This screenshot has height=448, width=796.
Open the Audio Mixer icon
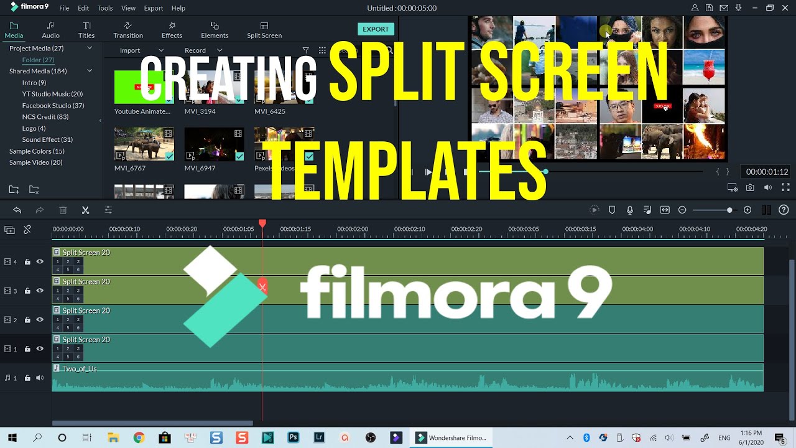(x=647, y=210)
